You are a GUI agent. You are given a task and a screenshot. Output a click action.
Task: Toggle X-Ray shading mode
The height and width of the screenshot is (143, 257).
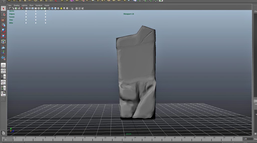(x=76, y=8)
